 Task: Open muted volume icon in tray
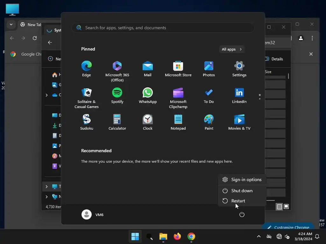(x=287, y=236)
